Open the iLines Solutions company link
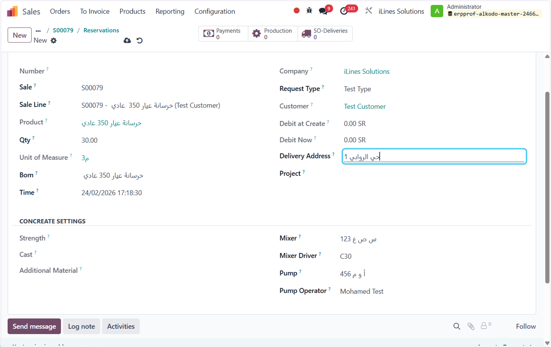551x347 pixels. (x=366, y=71)
